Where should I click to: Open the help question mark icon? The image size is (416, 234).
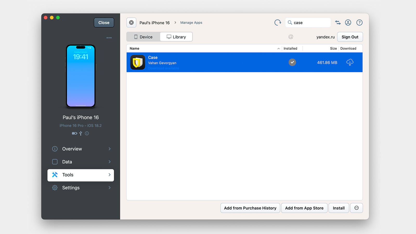click(359, 23)
